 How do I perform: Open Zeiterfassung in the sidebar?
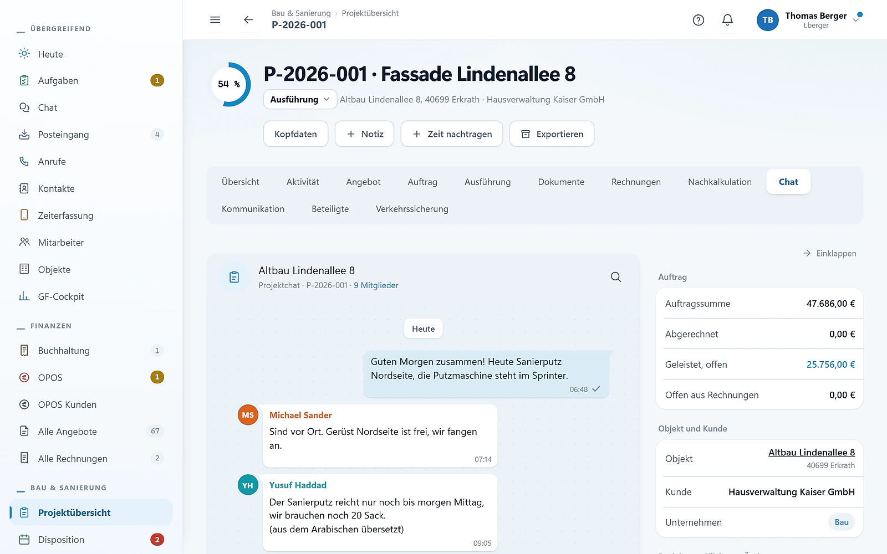tap(91, 216)
